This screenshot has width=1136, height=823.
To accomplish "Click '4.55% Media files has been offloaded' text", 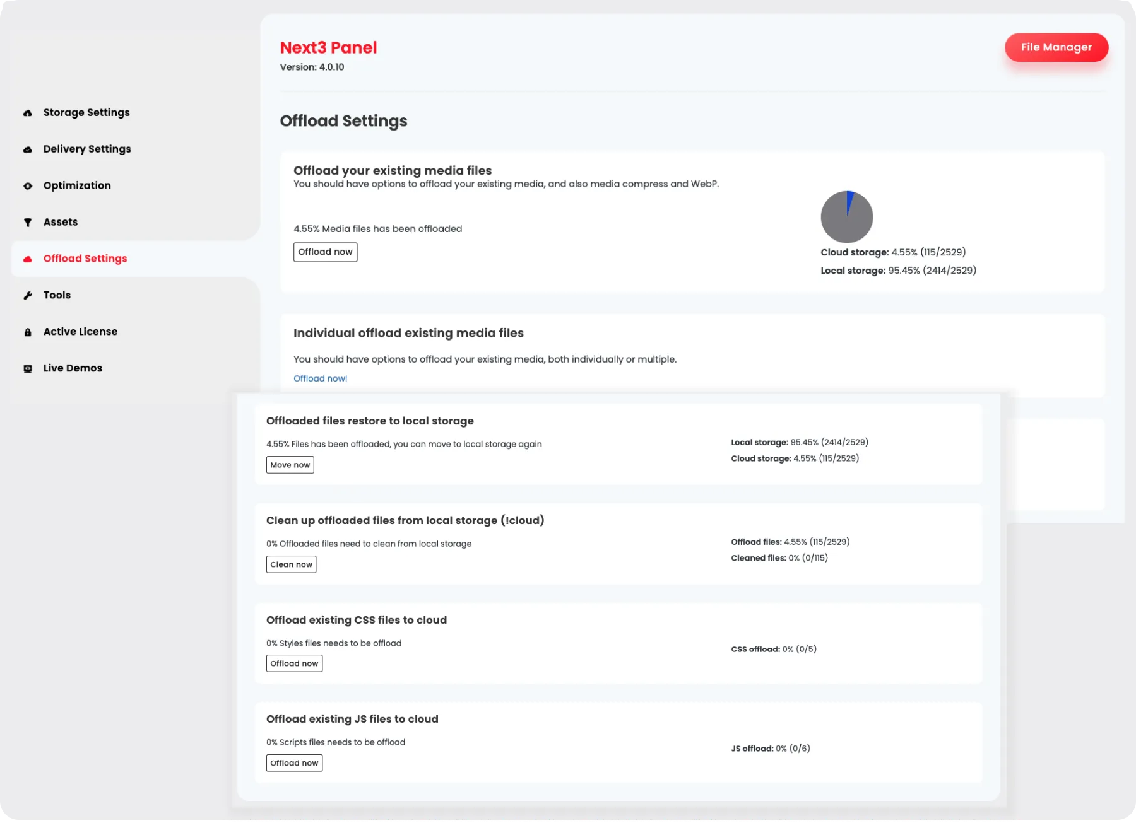I will click(x=377, y=229).
